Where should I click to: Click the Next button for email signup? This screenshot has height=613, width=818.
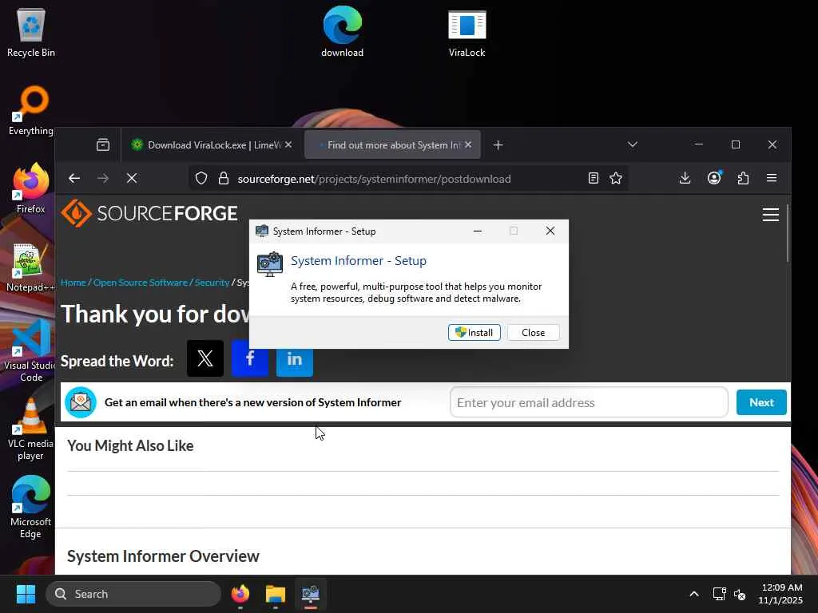(761, 402)
